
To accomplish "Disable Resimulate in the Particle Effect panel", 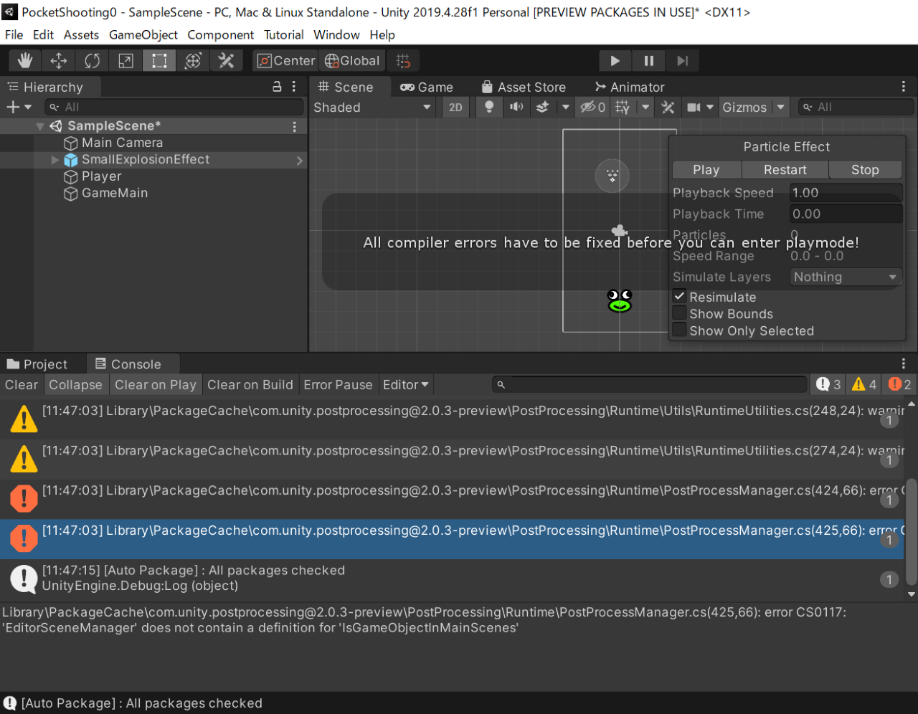I will click(679, 296).
